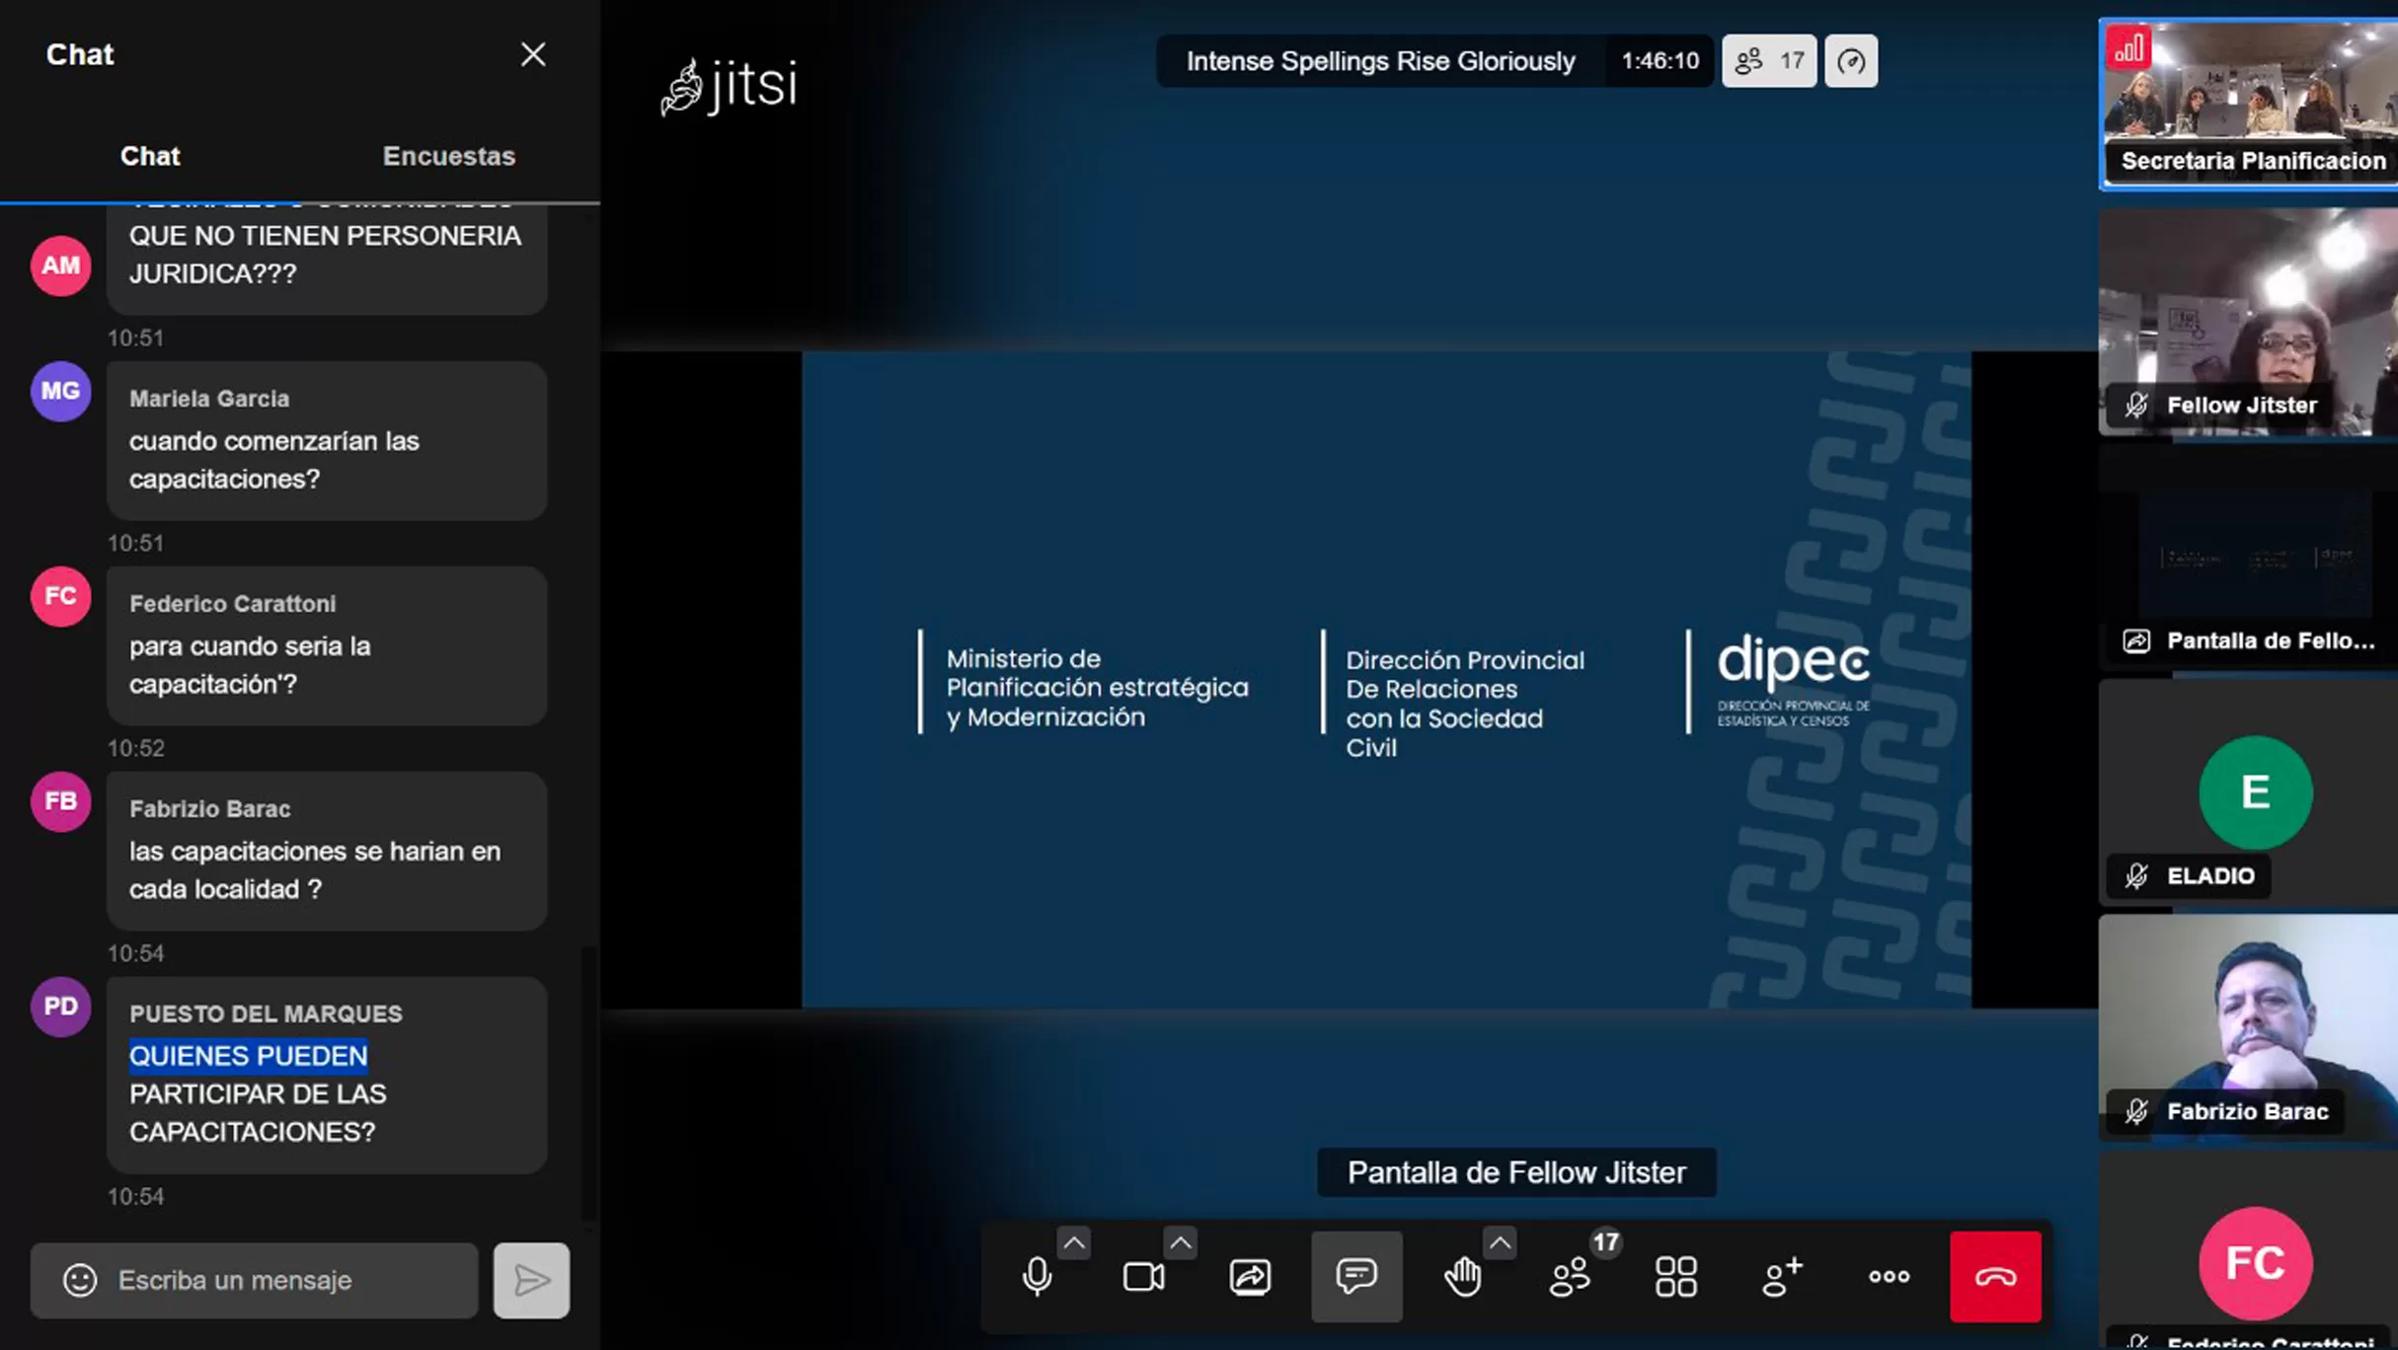Viewport: 2398px width, 1350px height.
Task: Click Pantalla de Fellow Jitster label
Action: [1516, 1172]
